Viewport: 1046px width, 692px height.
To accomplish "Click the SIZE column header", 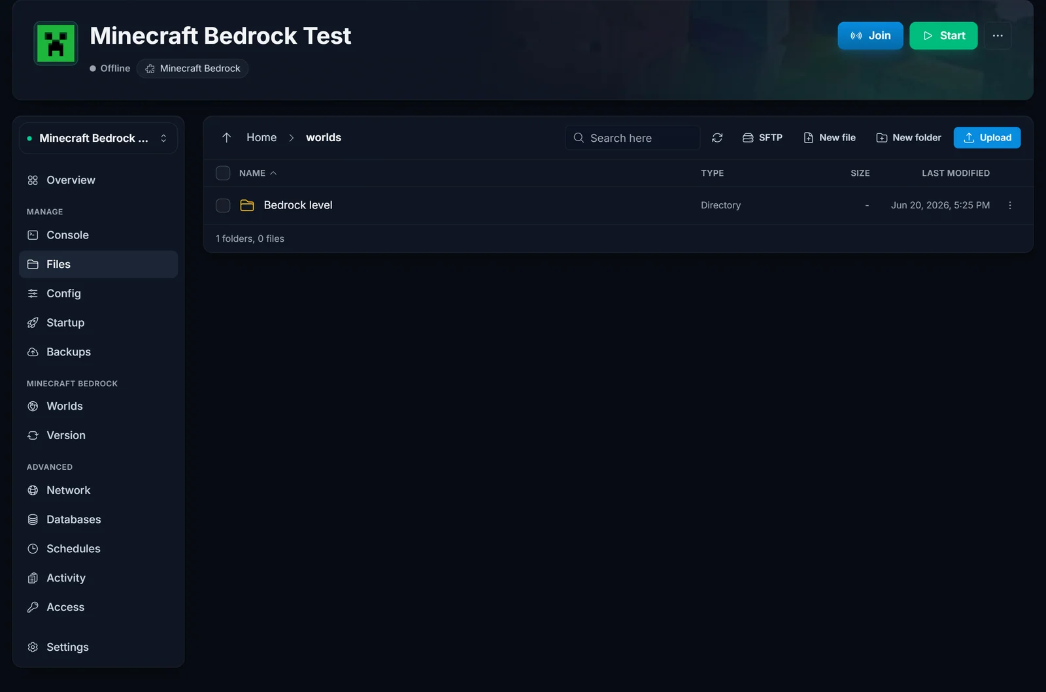I will [860, 173].
